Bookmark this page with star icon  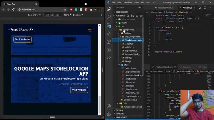tap(65, 10)
